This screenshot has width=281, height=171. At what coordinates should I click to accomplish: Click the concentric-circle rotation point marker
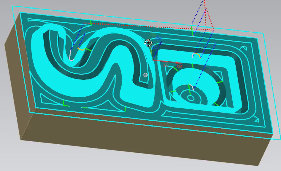click(x=145, y=75)
